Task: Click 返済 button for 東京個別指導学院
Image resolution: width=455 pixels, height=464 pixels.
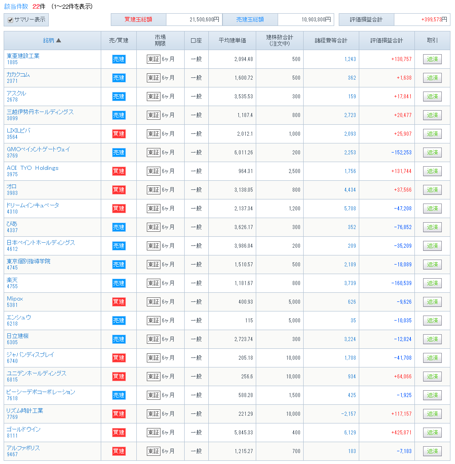Action: (432, 264)
